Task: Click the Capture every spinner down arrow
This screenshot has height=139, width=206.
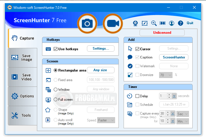Action: [168, 115]
